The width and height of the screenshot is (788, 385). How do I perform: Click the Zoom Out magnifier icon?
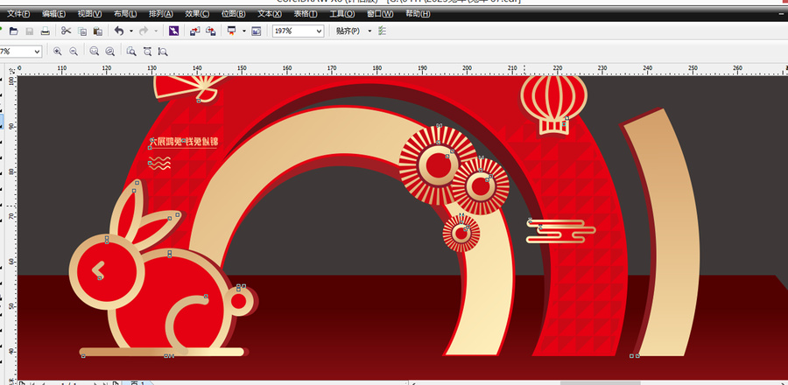click(74, 52)
